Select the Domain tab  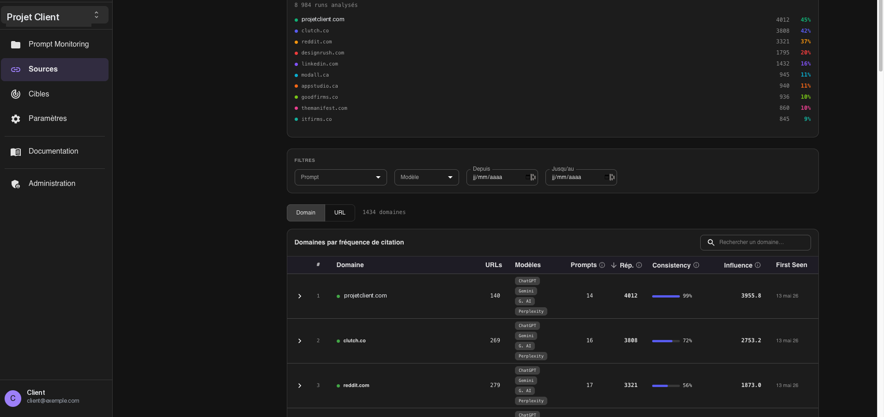coord(306,213)
